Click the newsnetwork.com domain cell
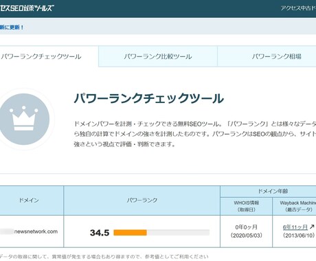316x261 pixels. 32,231
